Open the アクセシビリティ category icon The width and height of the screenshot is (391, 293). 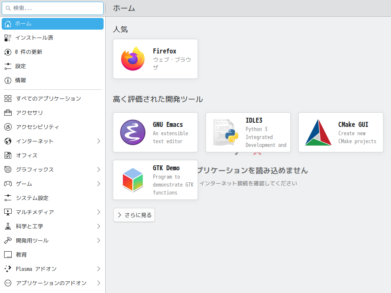click(7, 126)
